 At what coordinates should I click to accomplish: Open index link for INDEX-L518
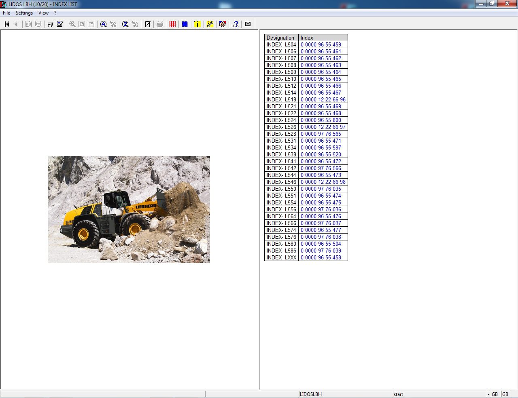coord(323,99)
